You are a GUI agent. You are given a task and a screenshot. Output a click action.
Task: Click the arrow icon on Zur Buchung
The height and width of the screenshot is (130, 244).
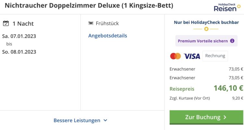coord(225,117)
